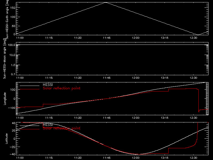Click the 100 tick on Longitude axis
The width and height of the screenshot is (213, 160).
(13, 90)
